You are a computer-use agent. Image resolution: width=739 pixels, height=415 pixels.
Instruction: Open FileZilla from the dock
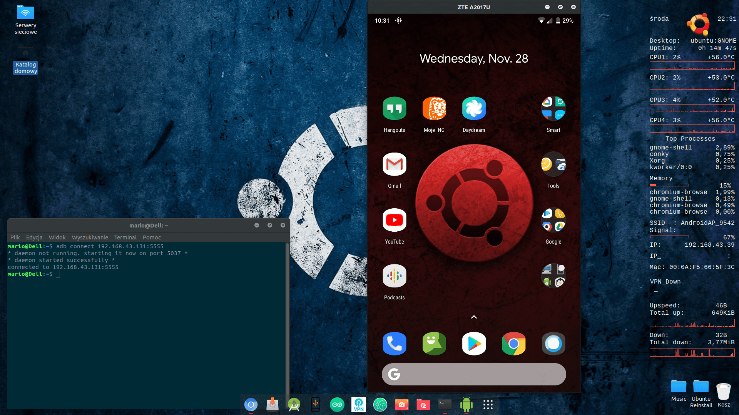(x=423, y=405)
